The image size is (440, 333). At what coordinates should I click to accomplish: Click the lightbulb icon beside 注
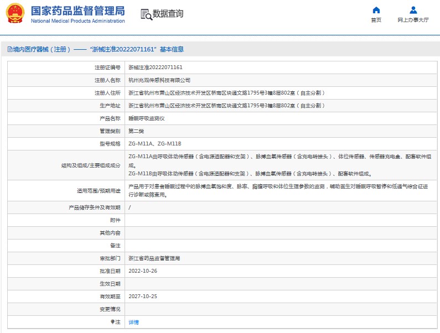coord(112,321)
